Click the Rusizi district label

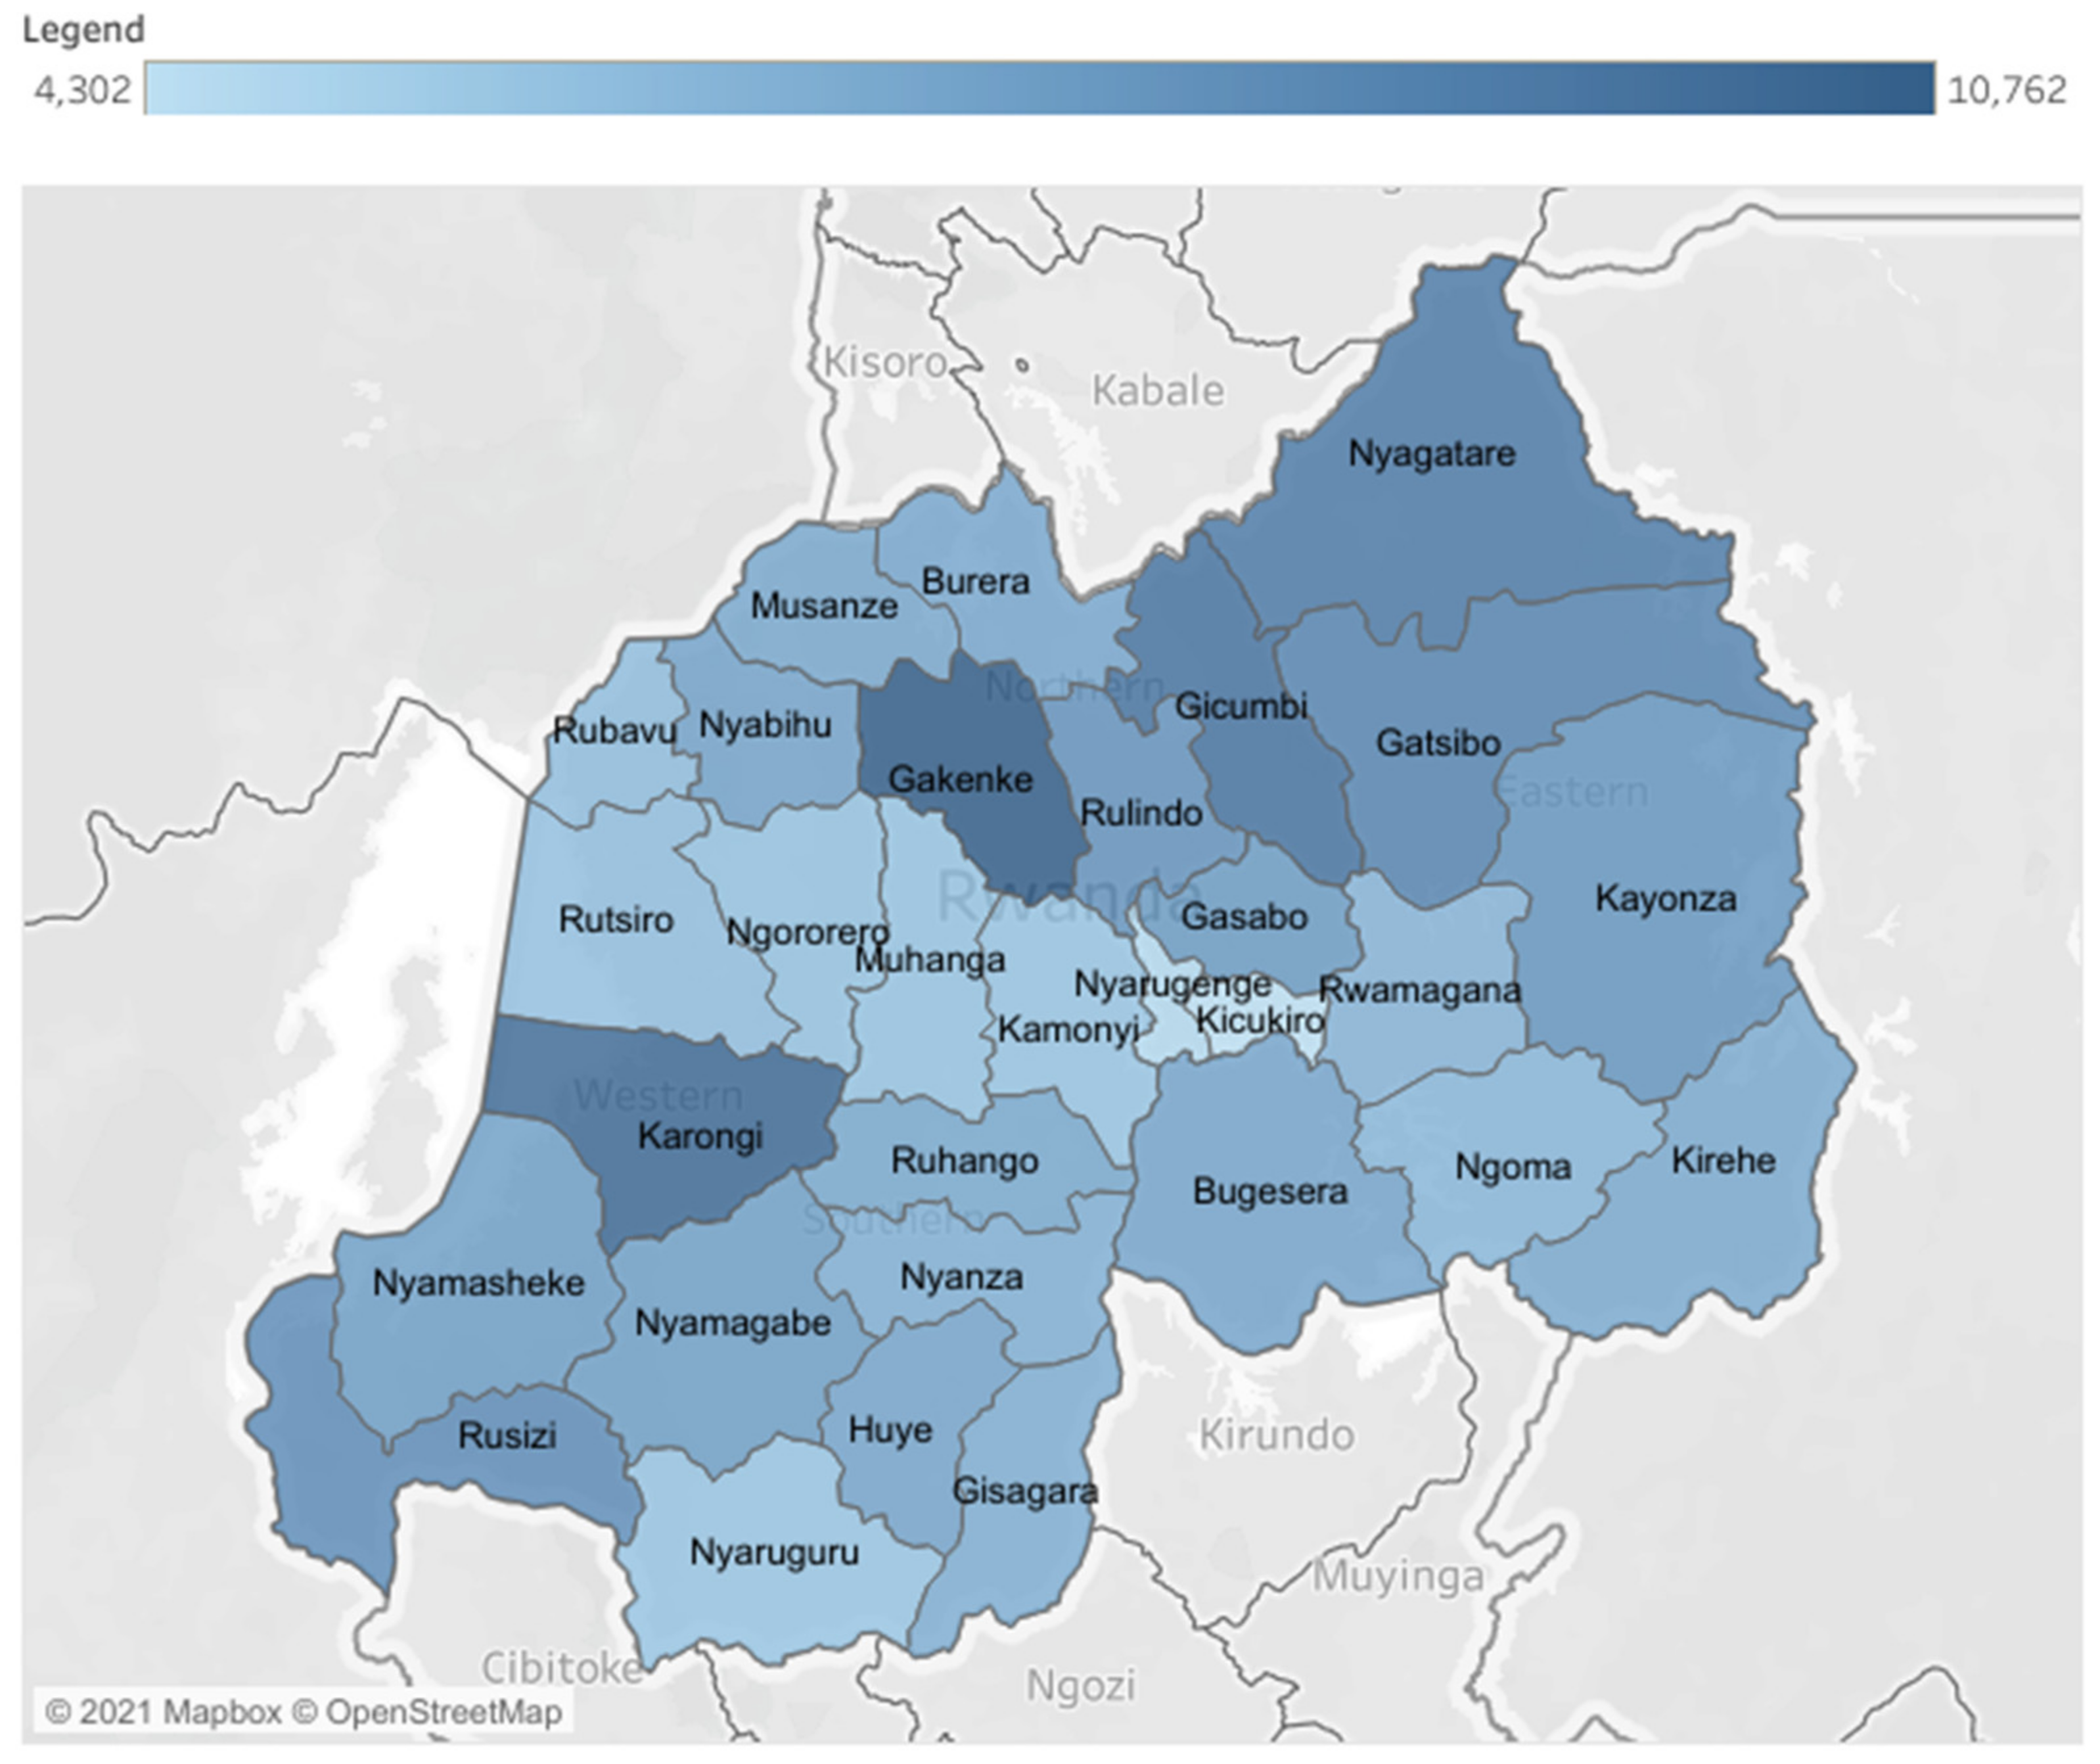[x=507, y=1436]
